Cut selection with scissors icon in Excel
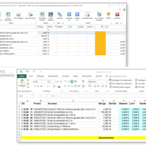 28,80
